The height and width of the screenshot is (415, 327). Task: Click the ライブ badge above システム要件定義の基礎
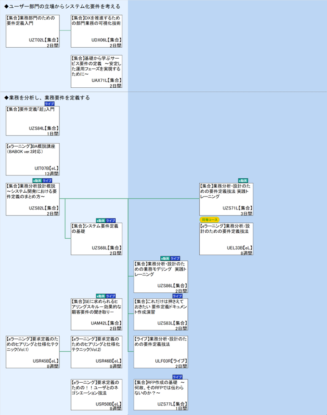tap(110, 220)
